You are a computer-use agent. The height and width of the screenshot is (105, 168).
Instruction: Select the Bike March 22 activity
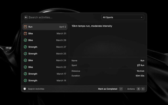tap(45, 67)
